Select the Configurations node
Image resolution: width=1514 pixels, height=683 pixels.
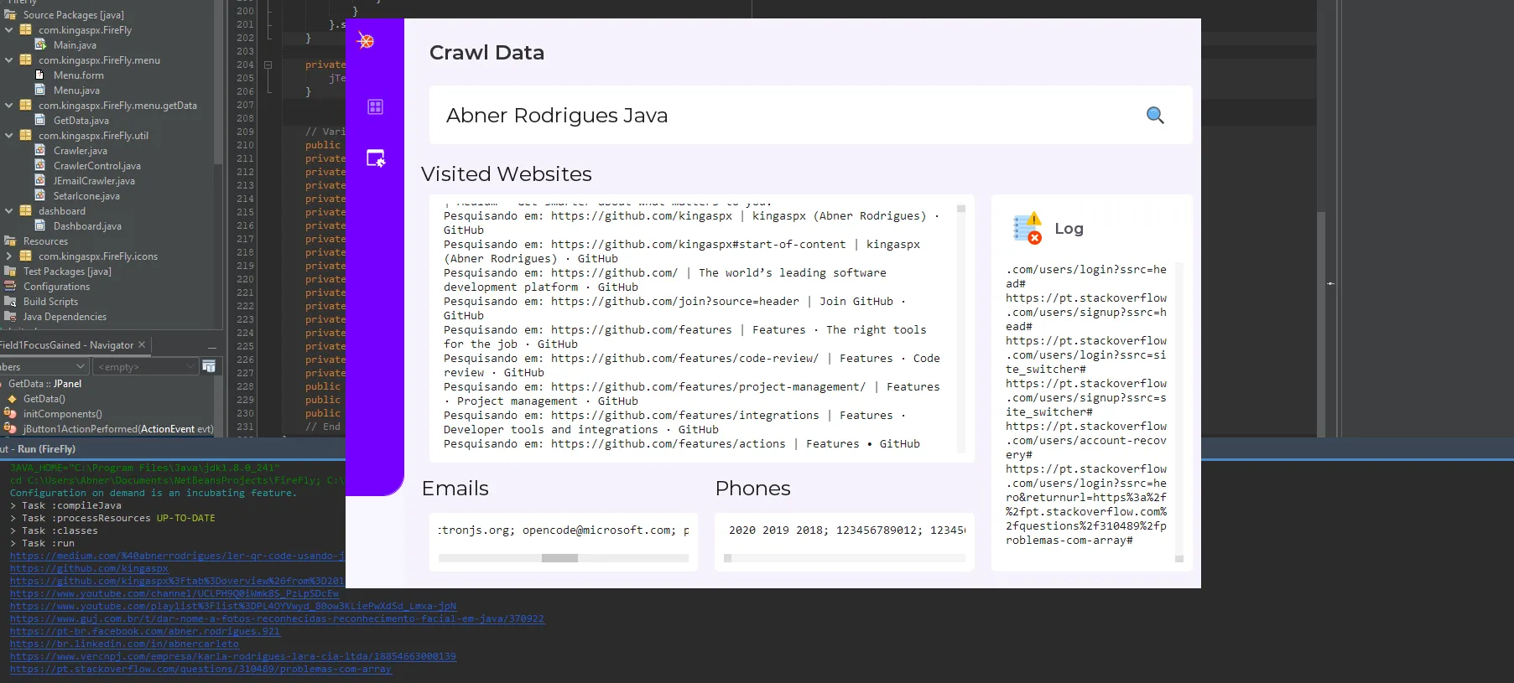pyautogui.click(x=56, y=286)
